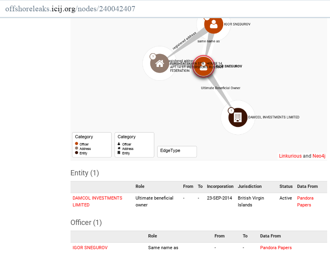Click the Address house legend icon
Viewport: 330px width, 254px height.
click(x=119, y=148)
